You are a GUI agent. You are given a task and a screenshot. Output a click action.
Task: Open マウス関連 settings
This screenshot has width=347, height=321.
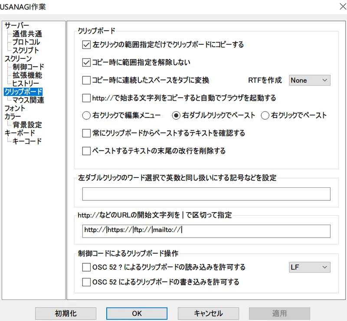point(28,100)
